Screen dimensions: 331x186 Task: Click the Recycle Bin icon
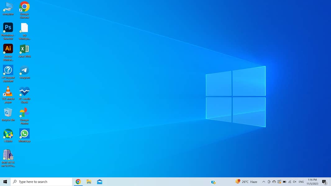8,113
